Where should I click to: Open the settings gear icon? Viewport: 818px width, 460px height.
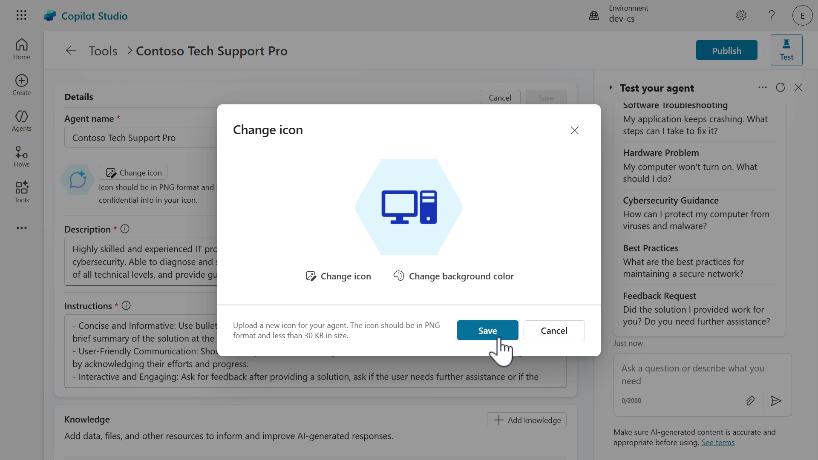pos(741,15)
